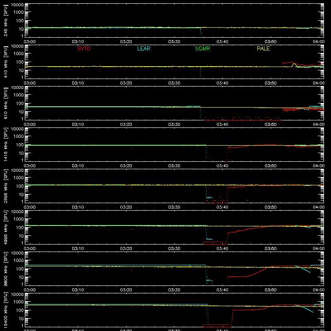331x331 pixels.
Task: Click the 03:20 tick under the 610 MHz plot
Action: tap(126, 125)
